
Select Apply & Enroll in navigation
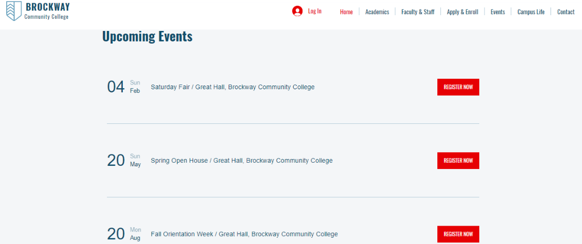[462, 12]
